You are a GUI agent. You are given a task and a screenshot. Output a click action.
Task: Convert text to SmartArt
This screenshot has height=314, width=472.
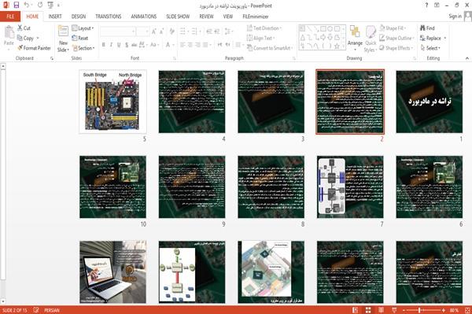pos(270,48)
